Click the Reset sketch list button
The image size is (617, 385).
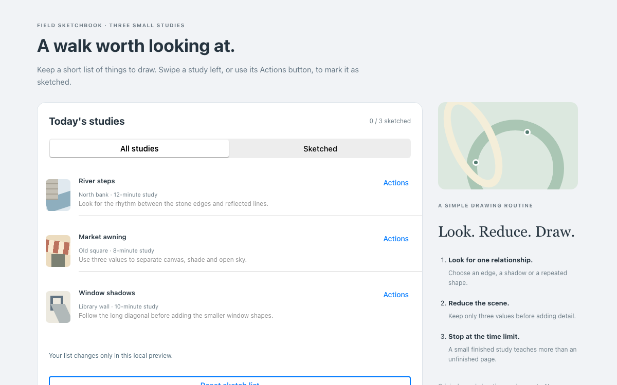point(230,381)
